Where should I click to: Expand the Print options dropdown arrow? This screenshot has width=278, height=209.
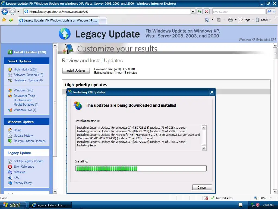click(236, 20)
